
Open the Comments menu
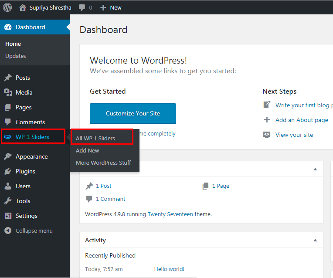[35, 122]
